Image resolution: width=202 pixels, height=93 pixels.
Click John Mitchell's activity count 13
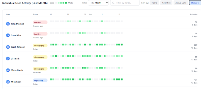pyautogui.click(x=196, y=22)
